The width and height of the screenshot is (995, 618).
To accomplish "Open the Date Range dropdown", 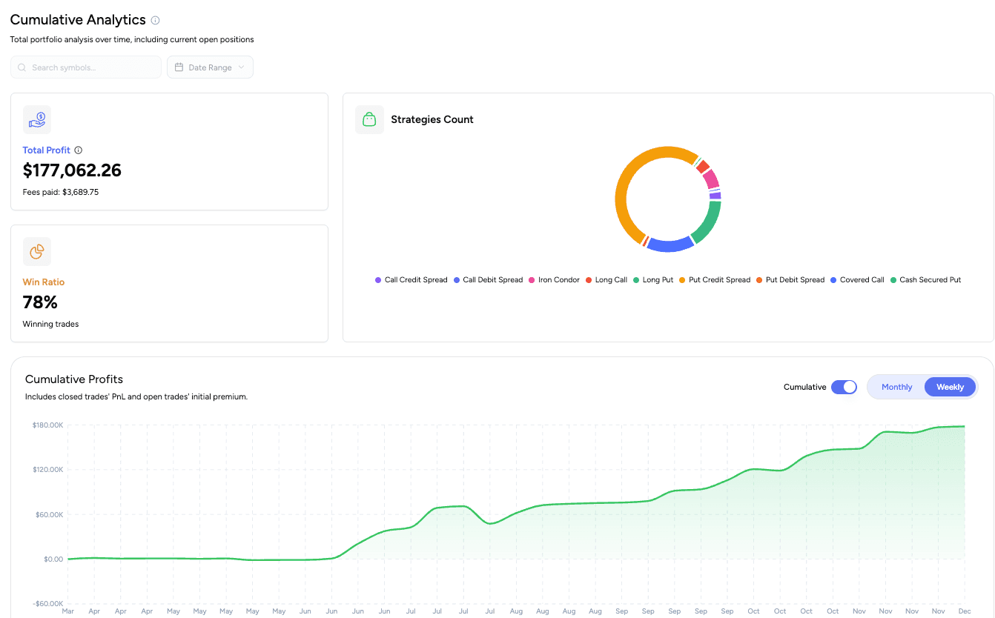I will (210, 67).
